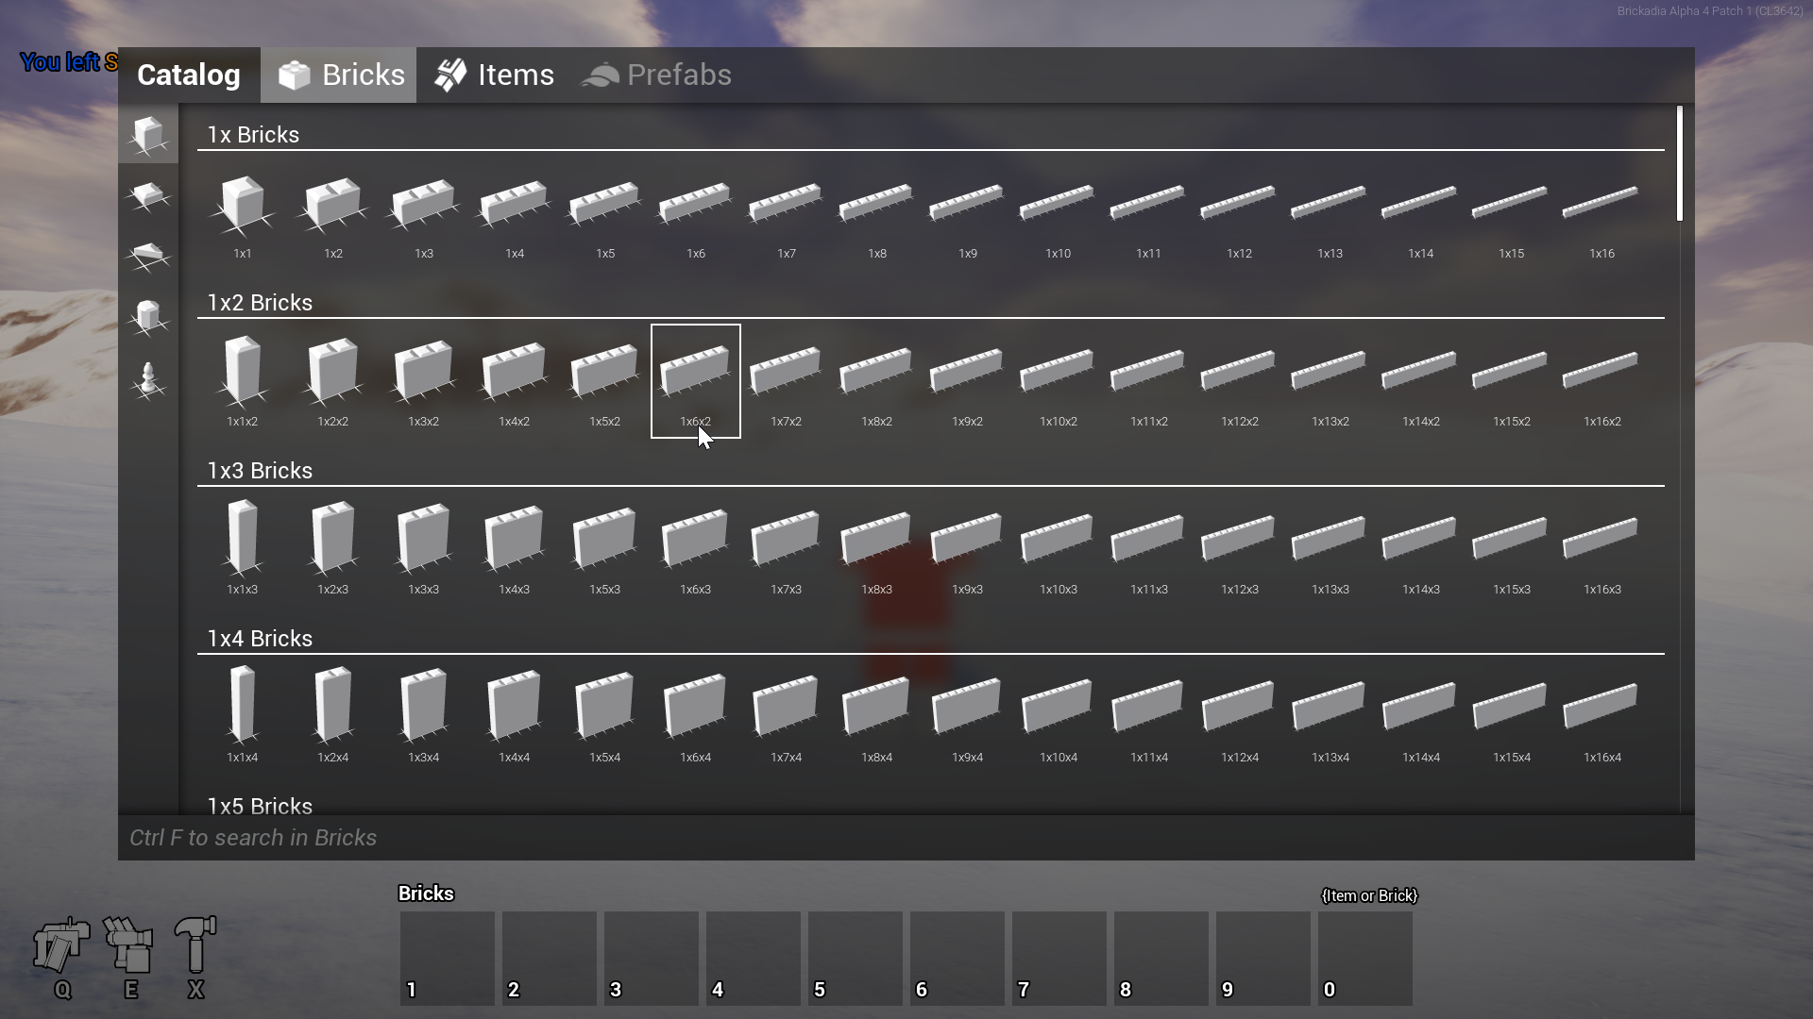
Task: Choose the 1x8x3 brick
Action: coord(877,549)
